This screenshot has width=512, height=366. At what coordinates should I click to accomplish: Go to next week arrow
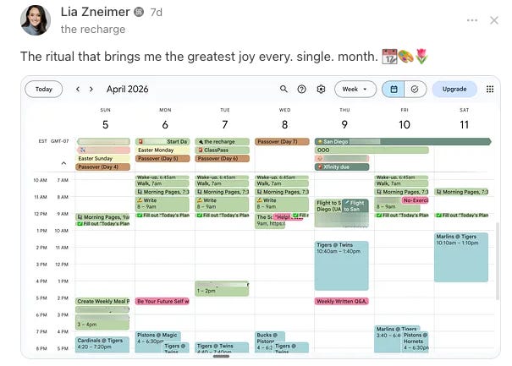coord(91,89)
